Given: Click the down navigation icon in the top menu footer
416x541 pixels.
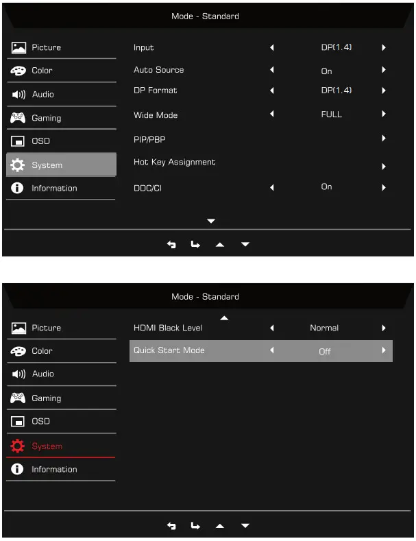Looking at the screenshot, I should [x=245, y=244].
